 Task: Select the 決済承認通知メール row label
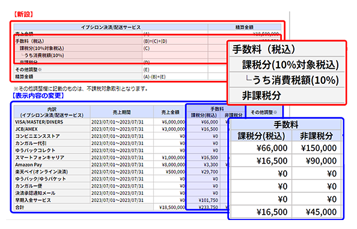[x=35, y=193]
